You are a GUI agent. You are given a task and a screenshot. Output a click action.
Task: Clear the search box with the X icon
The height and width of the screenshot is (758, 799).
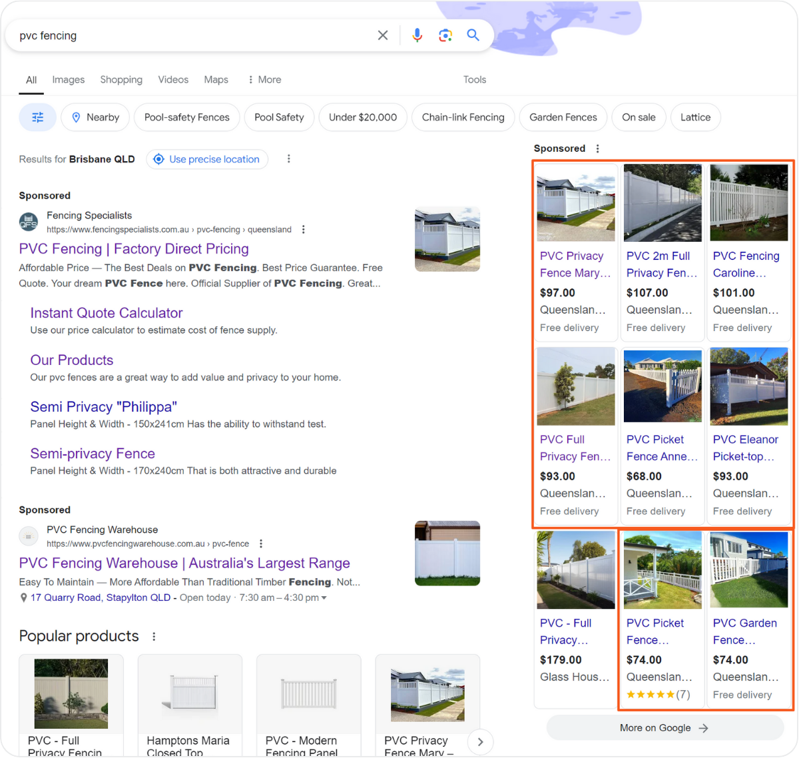[x=383, y=35]
